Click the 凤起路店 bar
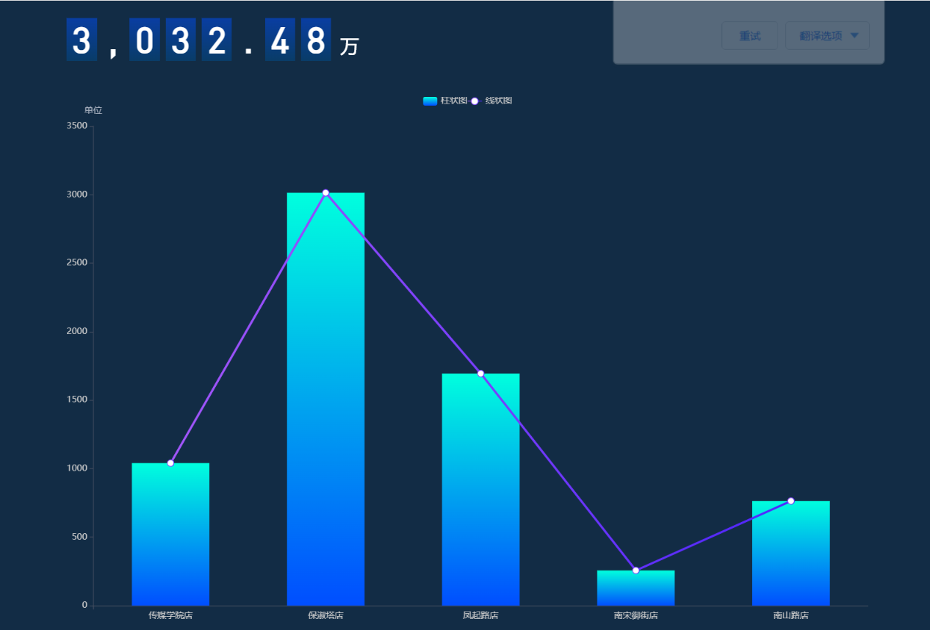Viewport: 930px width, 630px height. click(480, 490)
